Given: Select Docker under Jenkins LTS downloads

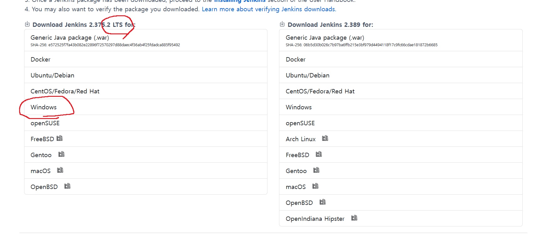Looking at the screenshot, I should coord(146,59).
